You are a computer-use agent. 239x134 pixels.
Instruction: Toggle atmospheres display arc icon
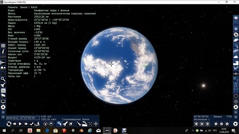click(236, 51)
